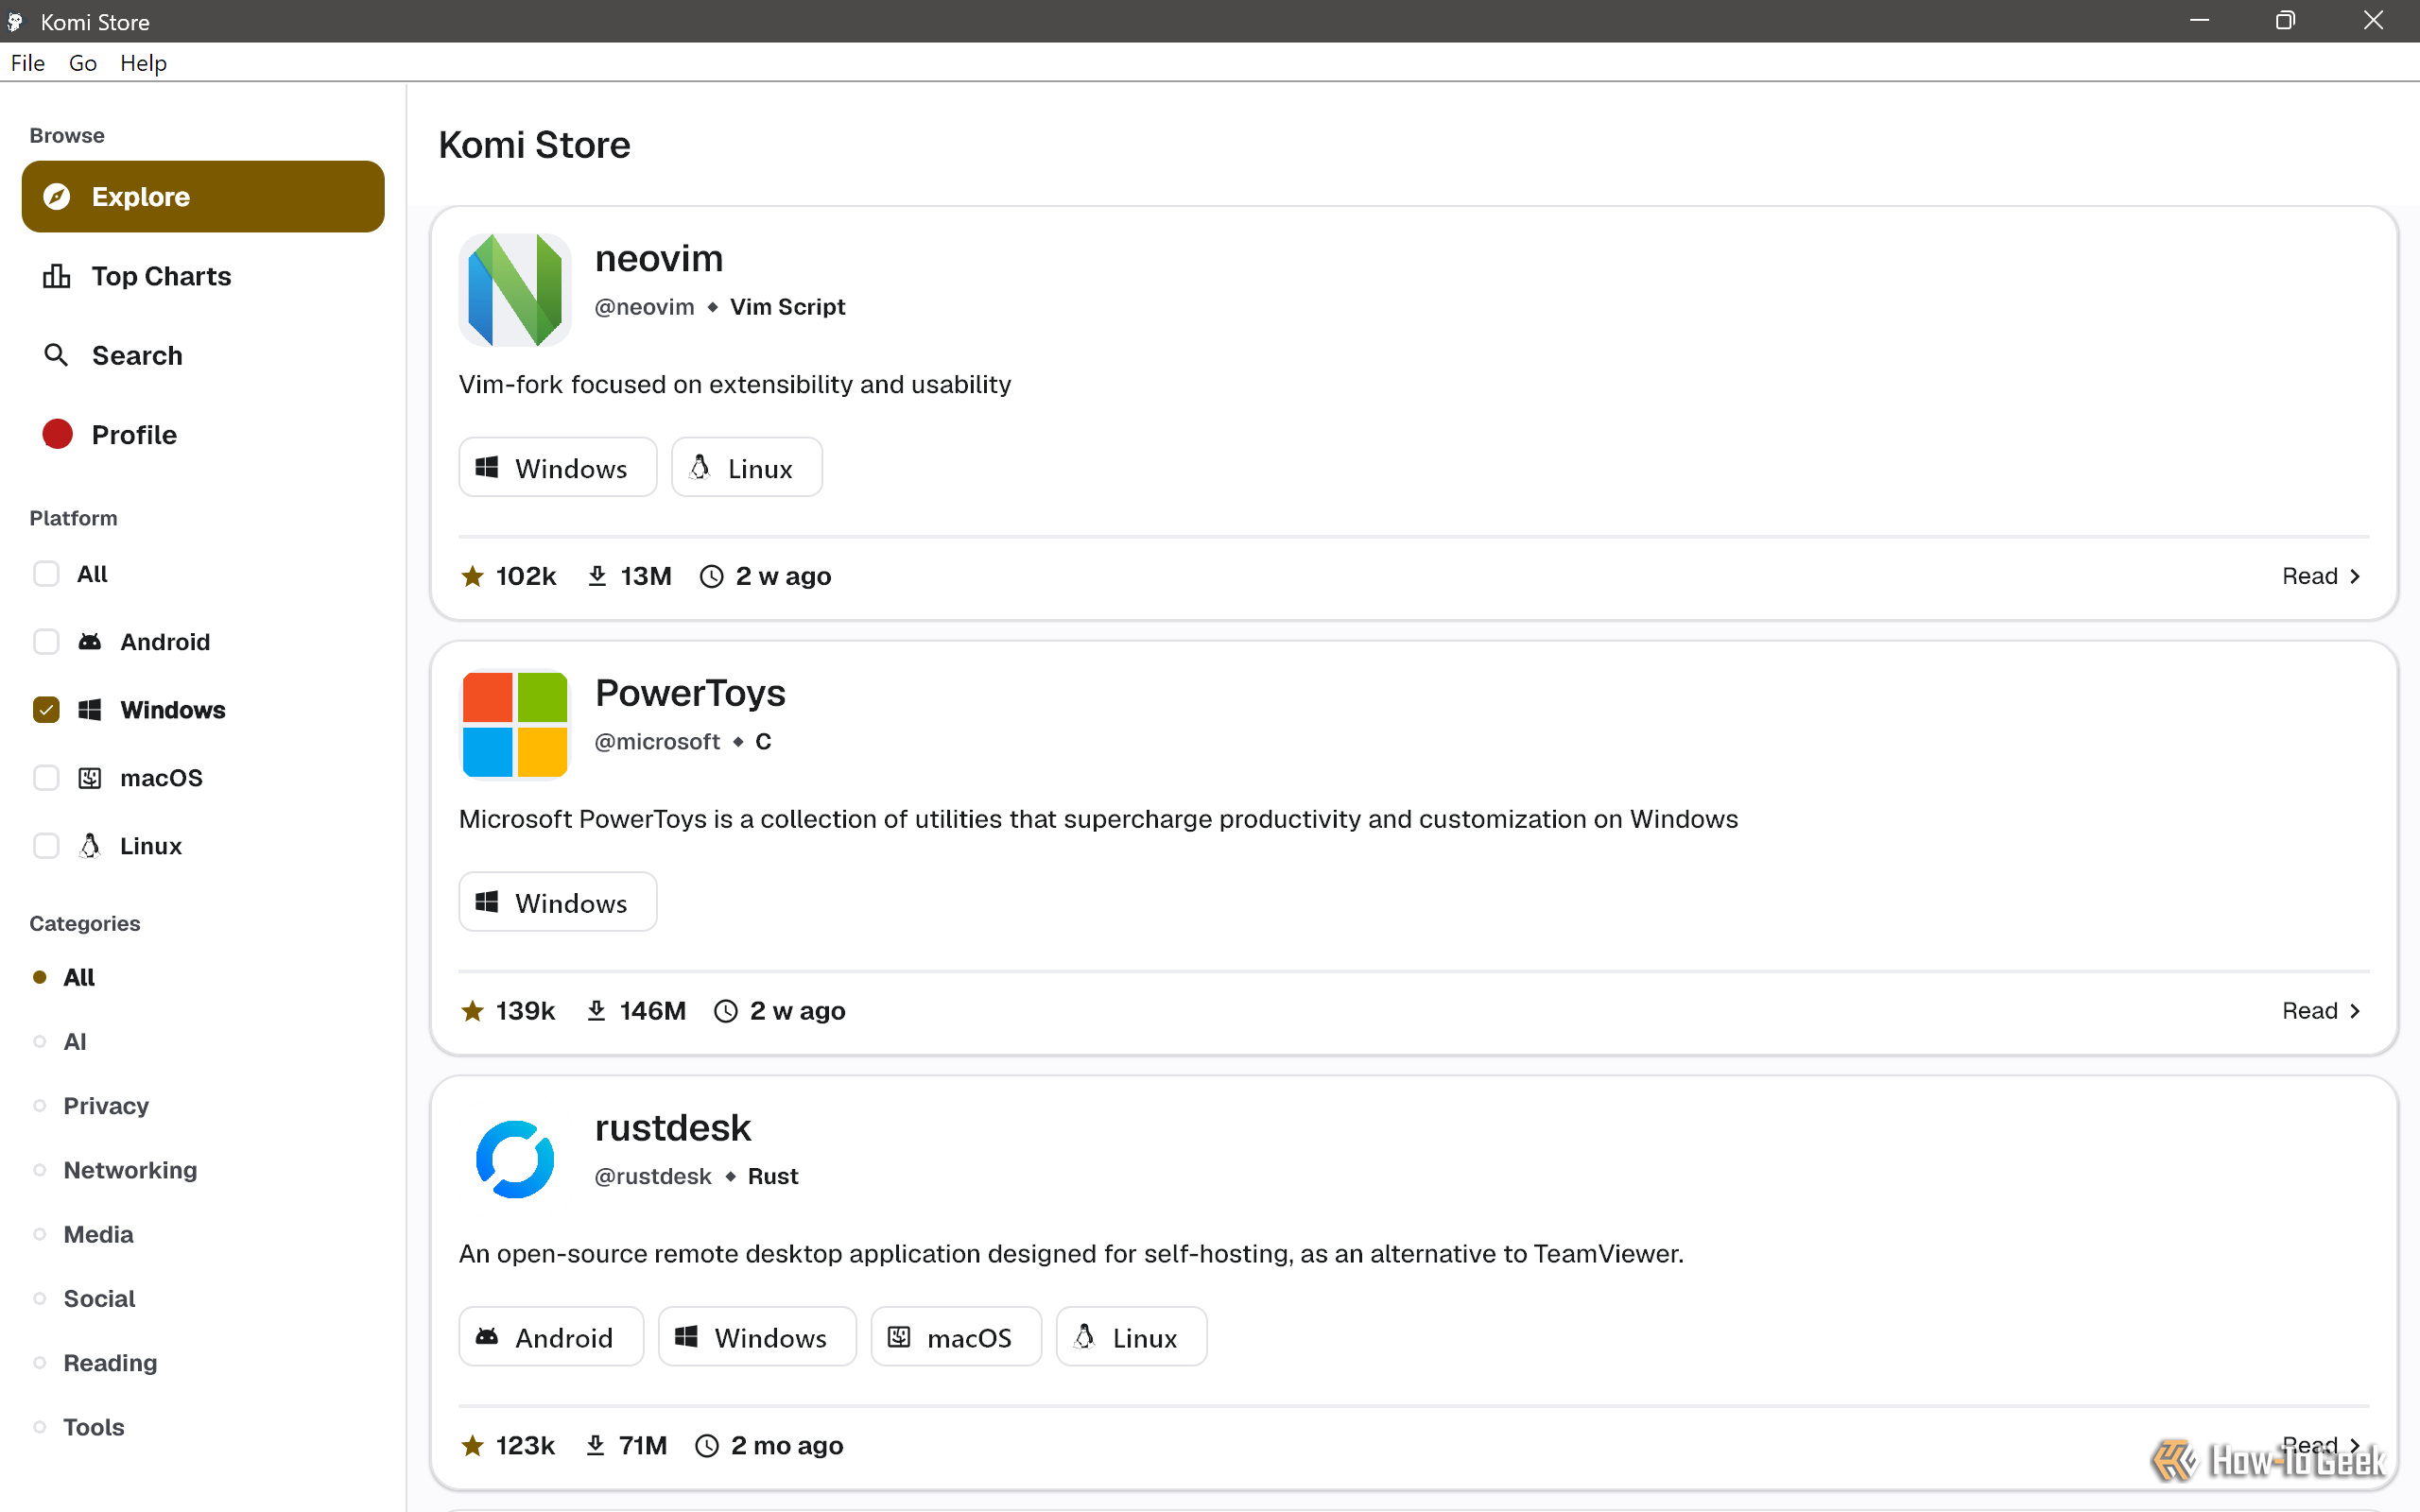Enable the macOS platform checkbox

(x=46, y=778)
